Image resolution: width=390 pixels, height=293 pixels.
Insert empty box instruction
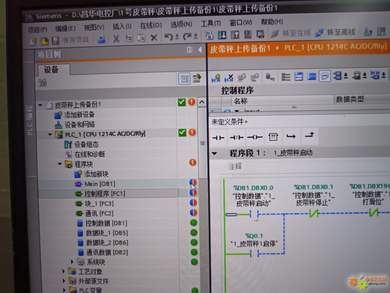273,137
